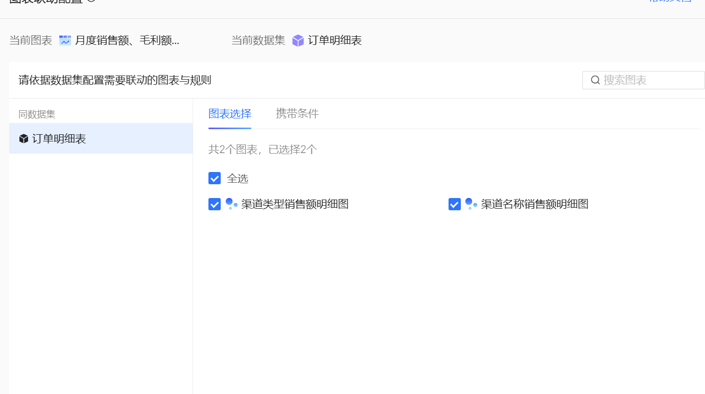Click the combo chart icon beside 月度销售额

[65, 41]
